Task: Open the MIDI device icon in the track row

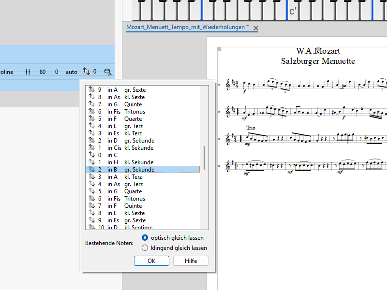Action: coord(107,72)
